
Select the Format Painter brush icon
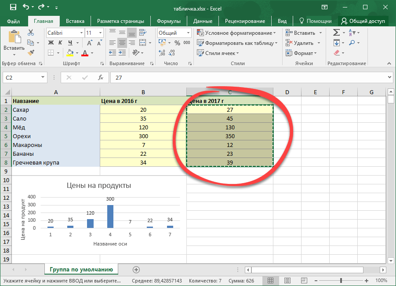pyautogui.click(x=30, y=53)
